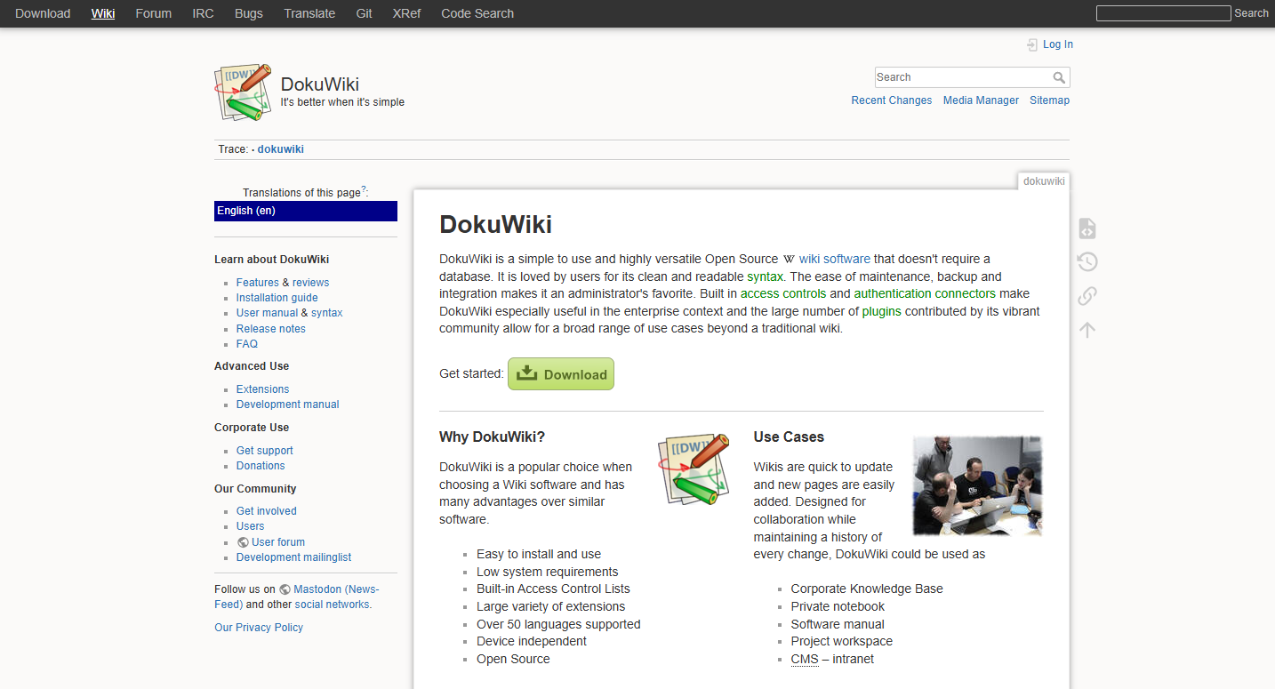Open Forum in the top bar

click(x=154, y=13)
